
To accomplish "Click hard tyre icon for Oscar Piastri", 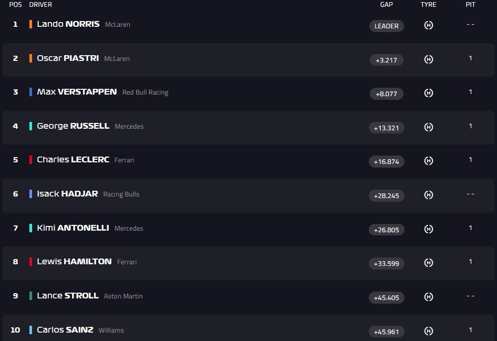I will (x=428, y=59).
